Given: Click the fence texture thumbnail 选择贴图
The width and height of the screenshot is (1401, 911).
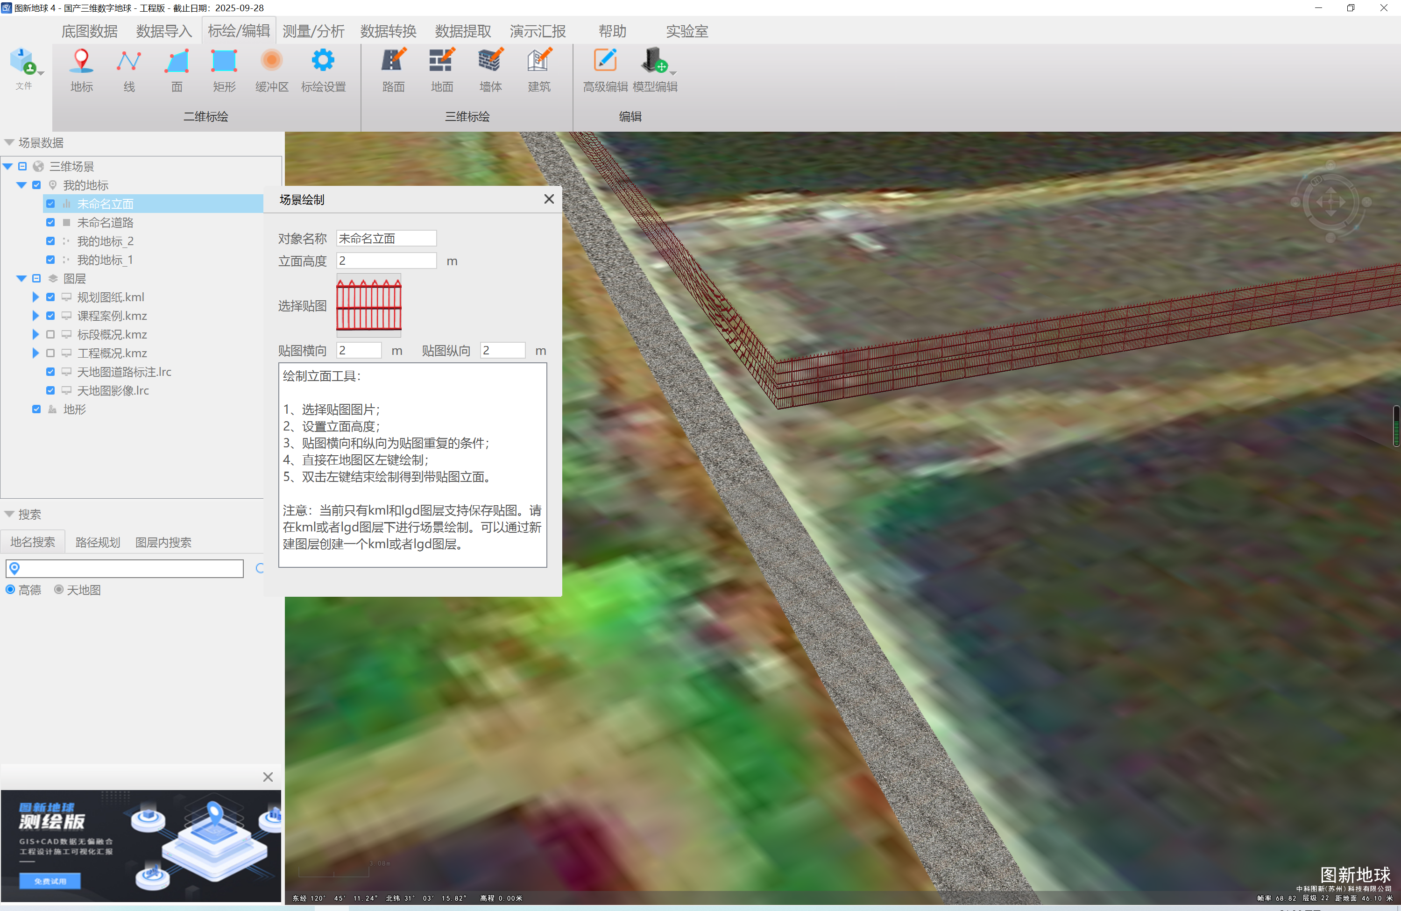Looking at the screenshot, I should [368, 305].
